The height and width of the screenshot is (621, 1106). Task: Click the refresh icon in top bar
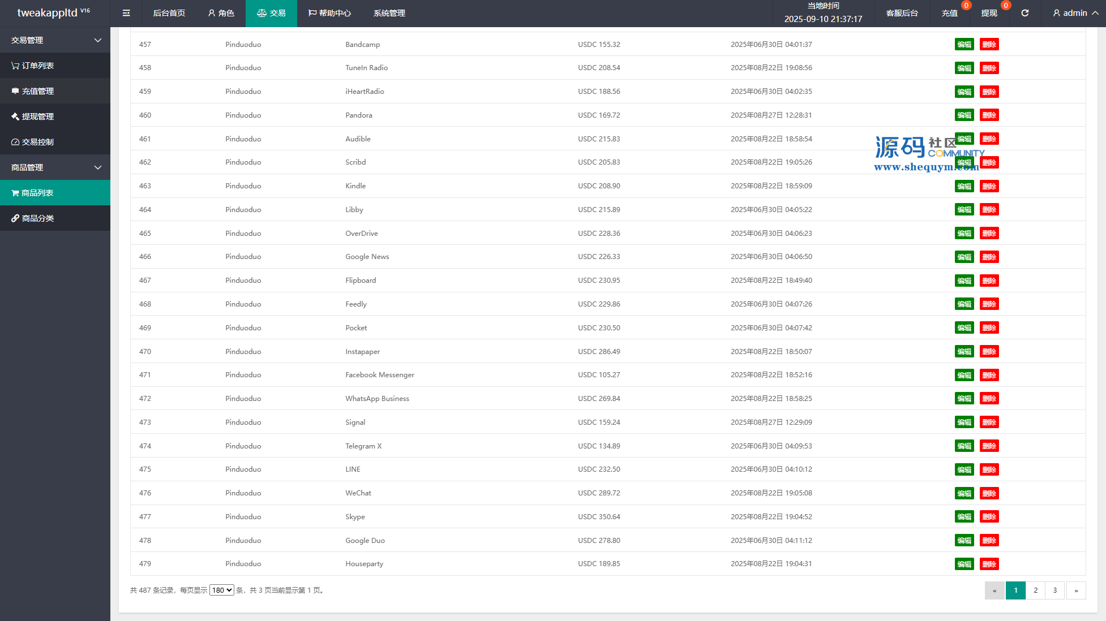point(1024,13)
